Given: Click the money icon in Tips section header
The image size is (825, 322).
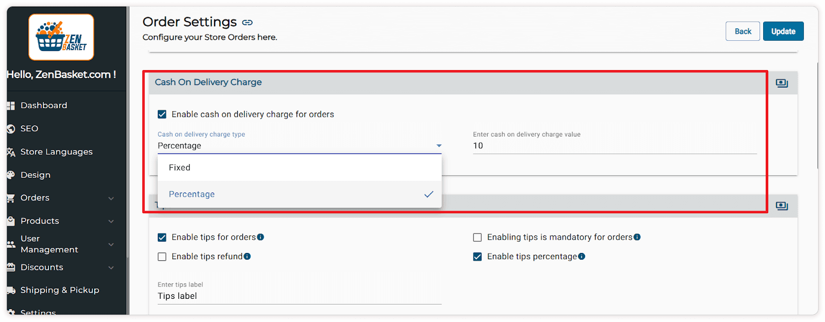Looking at the screenshot, I should tap(782, 206).
